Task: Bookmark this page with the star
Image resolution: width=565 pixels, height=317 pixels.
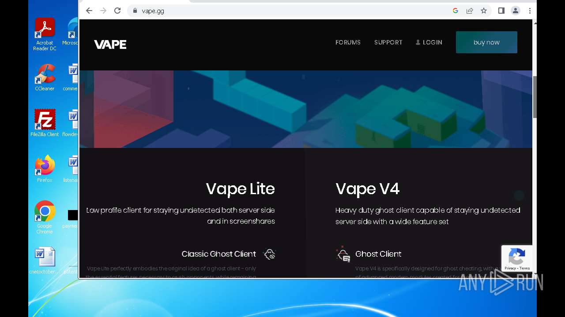Action: coord(484,11)
